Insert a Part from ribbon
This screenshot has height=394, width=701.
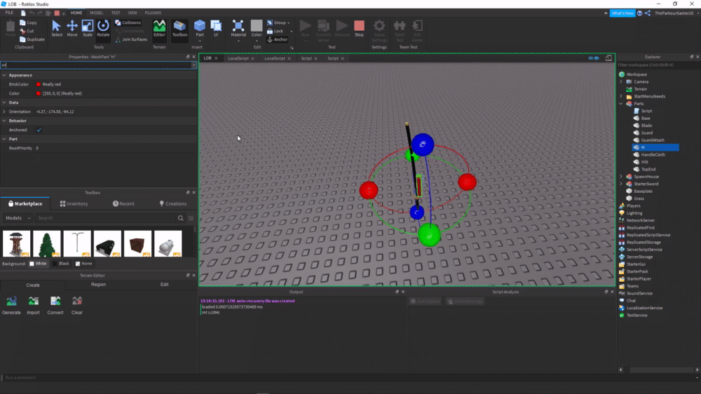(x=200, y=28)
